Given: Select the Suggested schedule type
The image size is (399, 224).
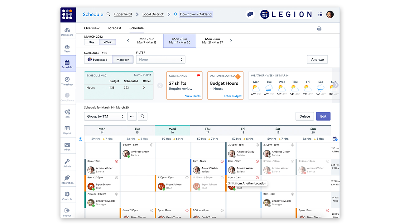Looking at the screenshot, I should (x=99, y=59).
